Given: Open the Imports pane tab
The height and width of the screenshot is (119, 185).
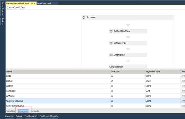Looking at the screenshot, I should click(35, 111).
